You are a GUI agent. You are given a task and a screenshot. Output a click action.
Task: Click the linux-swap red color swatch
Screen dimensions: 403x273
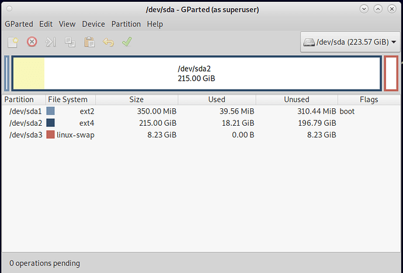click(50, 134)
